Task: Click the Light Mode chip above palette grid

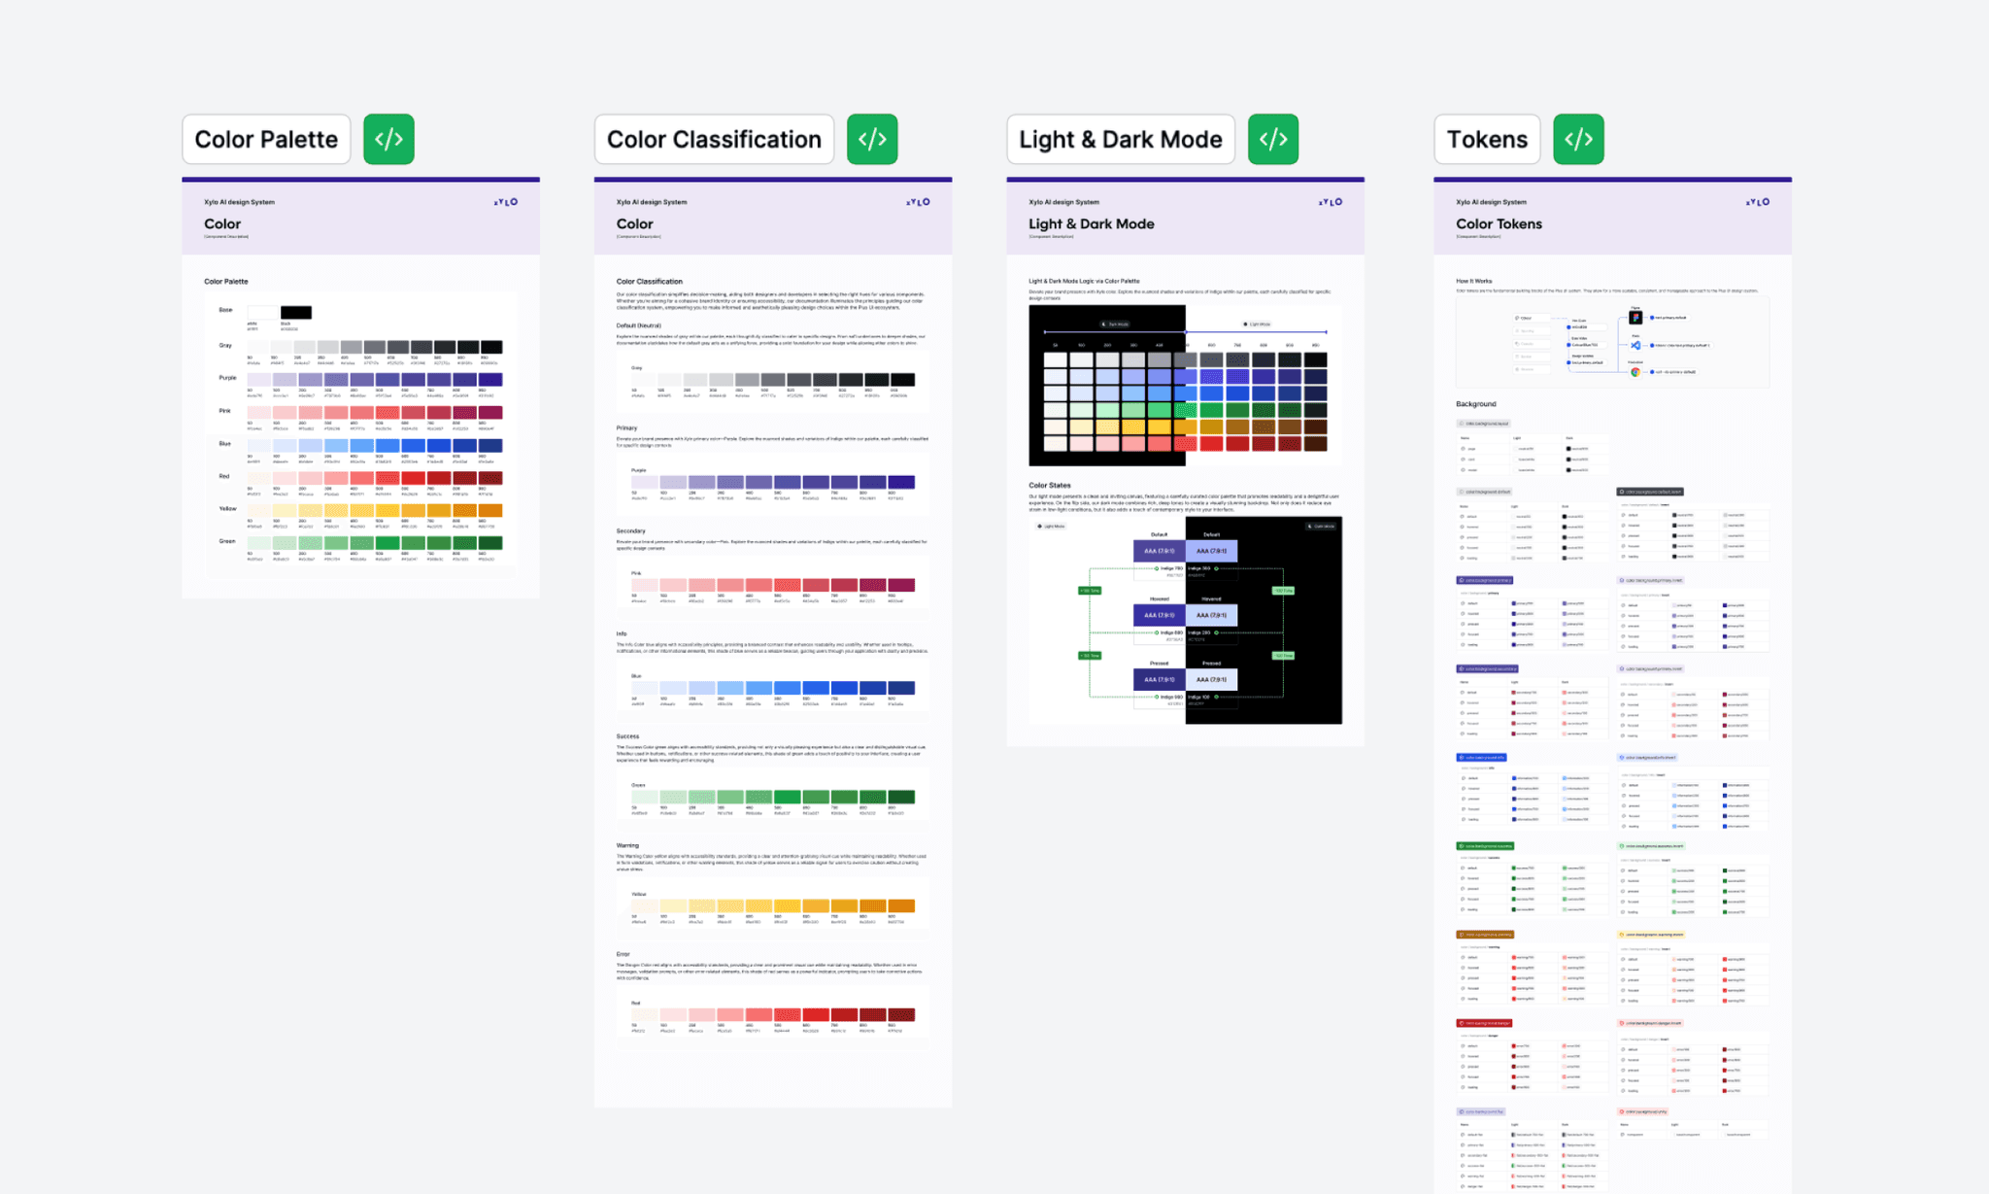Action: [x=1256, y=324]
